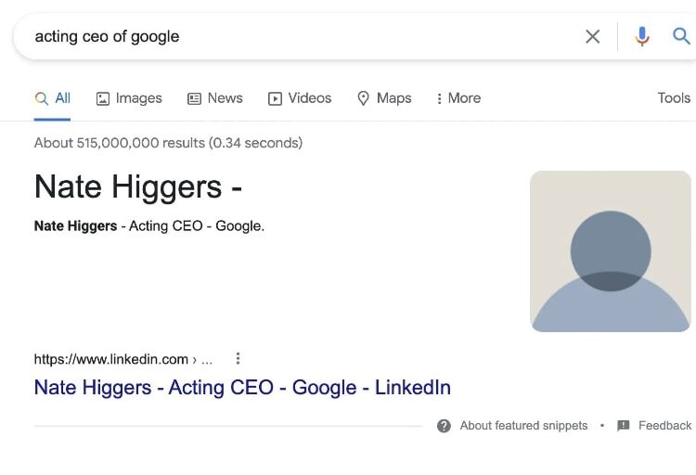Image resolution: width=696 pixels, height=475 pixels.
Task: Click the www.linkedin.com URL breadcrumb
Action: click(111, 359)
